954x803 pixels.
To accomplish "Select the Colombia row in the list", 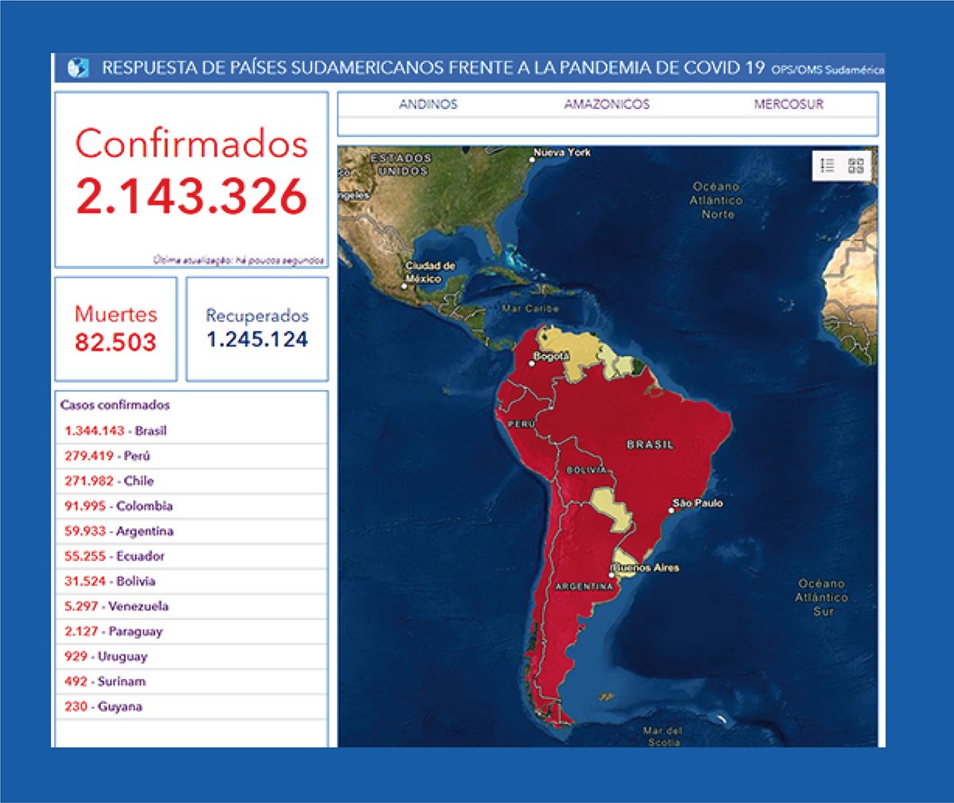I will 118,506.
